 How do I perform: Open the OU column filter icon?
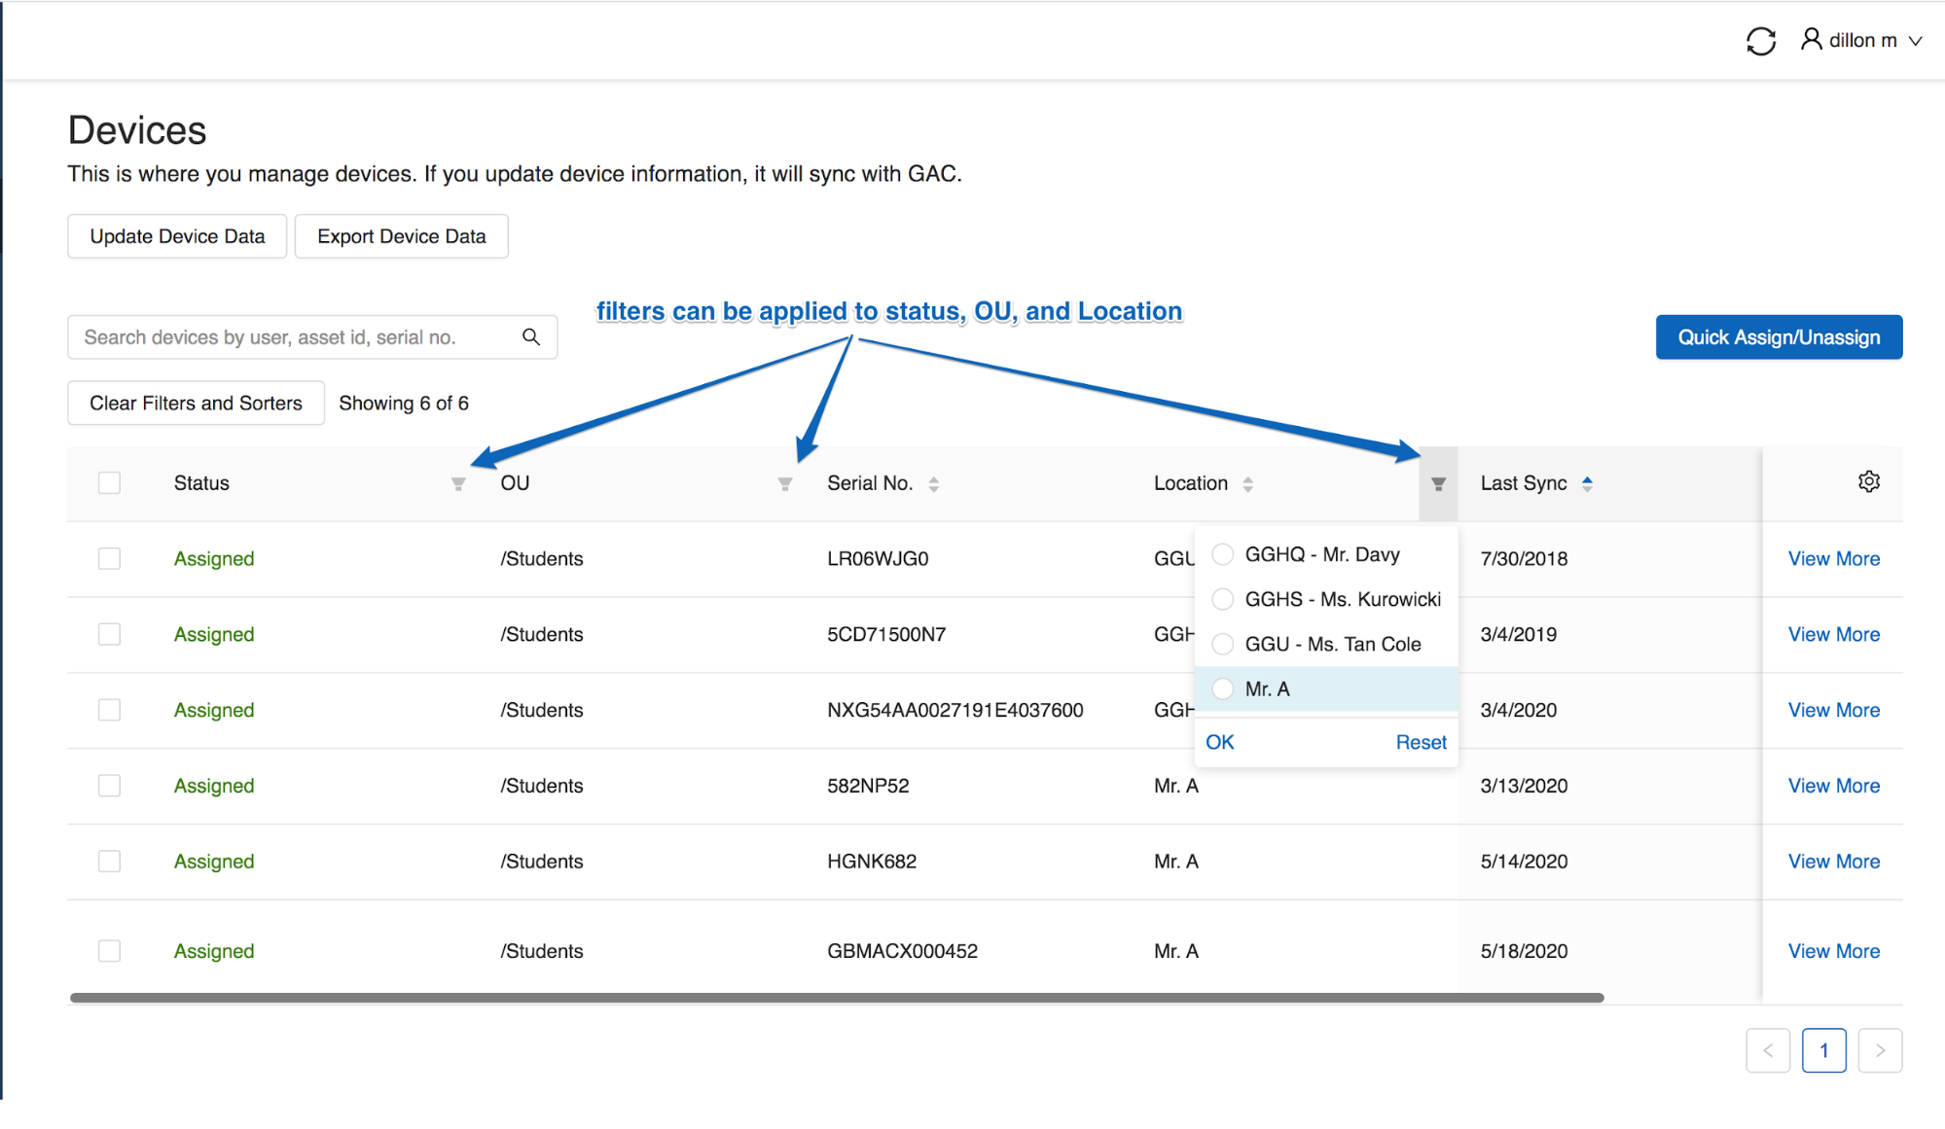click(784, 482)
